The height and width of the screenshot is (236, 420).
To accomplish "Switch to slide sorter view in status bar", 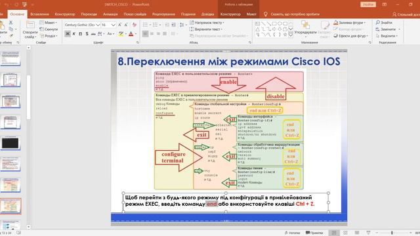I will point(345,233).
